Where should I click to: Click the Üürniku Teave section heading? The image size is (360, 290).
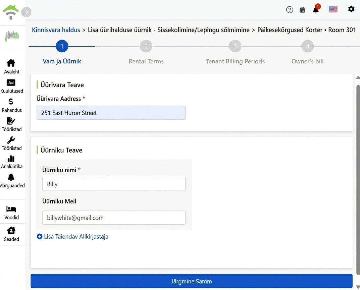61,150
